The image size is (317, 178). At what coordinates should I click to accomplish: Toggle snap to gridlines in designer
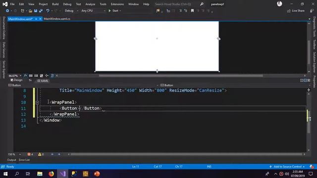(x=36, y=76)
